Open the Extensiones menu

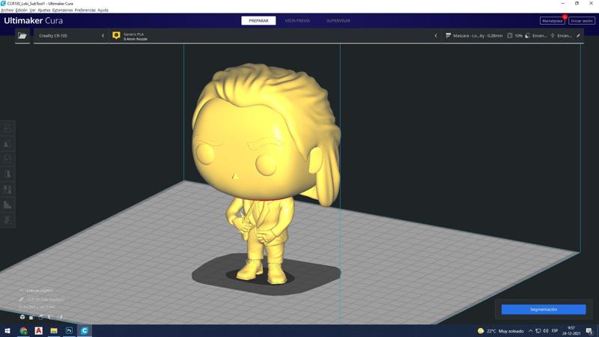tap(62, 10)
